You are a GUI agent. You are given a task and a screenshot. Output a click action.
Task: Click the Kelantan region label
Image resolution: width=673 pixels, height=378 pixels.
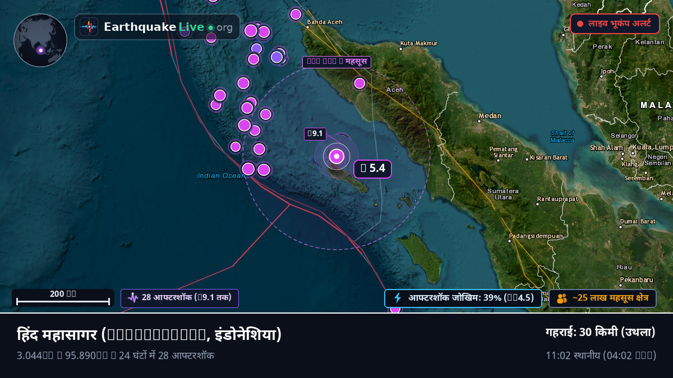click(x=650, y=42)
